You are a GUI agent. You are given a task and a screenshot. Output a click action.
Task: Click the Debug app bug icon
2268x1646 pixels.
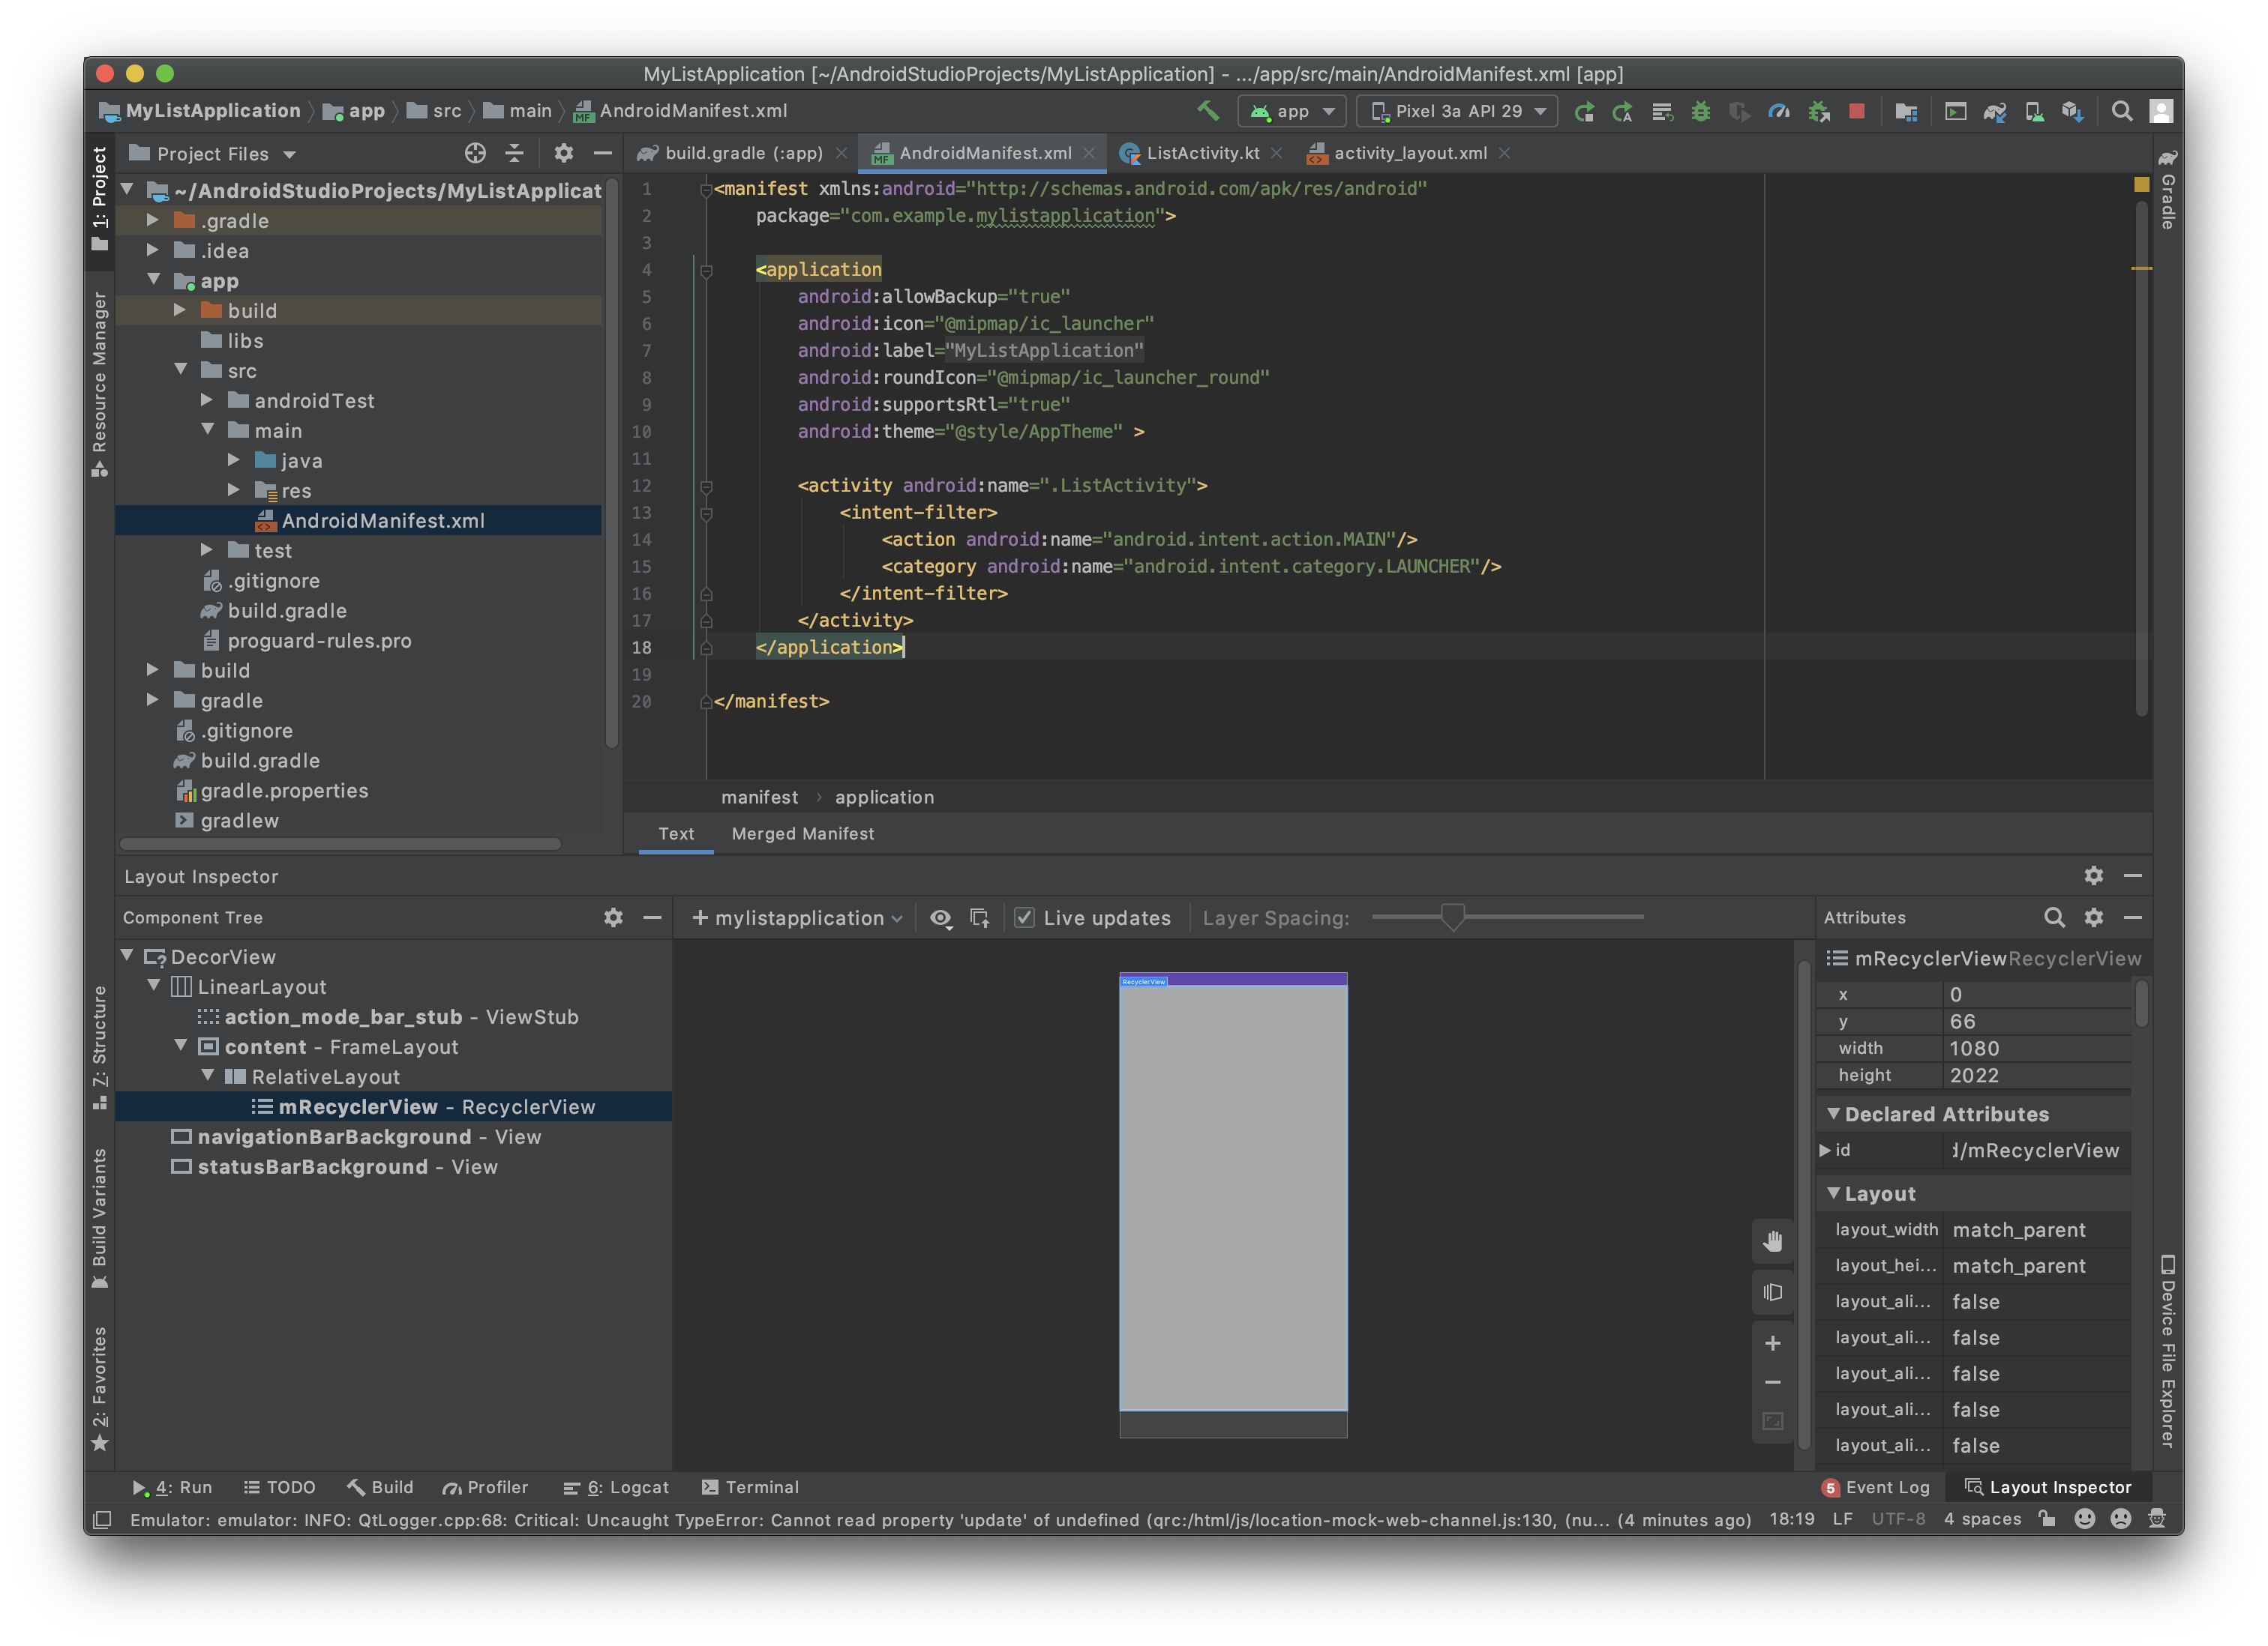click(1700, 111)
